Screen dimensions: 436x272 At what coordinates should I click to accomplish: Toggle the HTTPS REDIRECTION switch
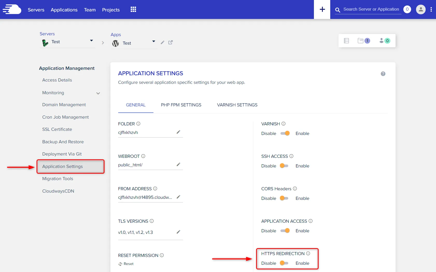tap(284, 263)
